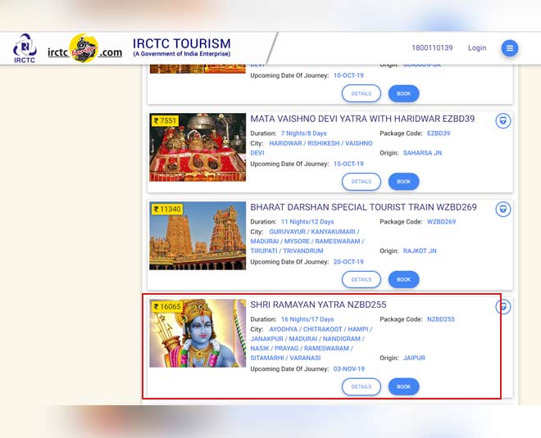This screenshot has width=541, height=438.
Task: Click duration 7 Nights/8 Days
Action: coord(303,133)
